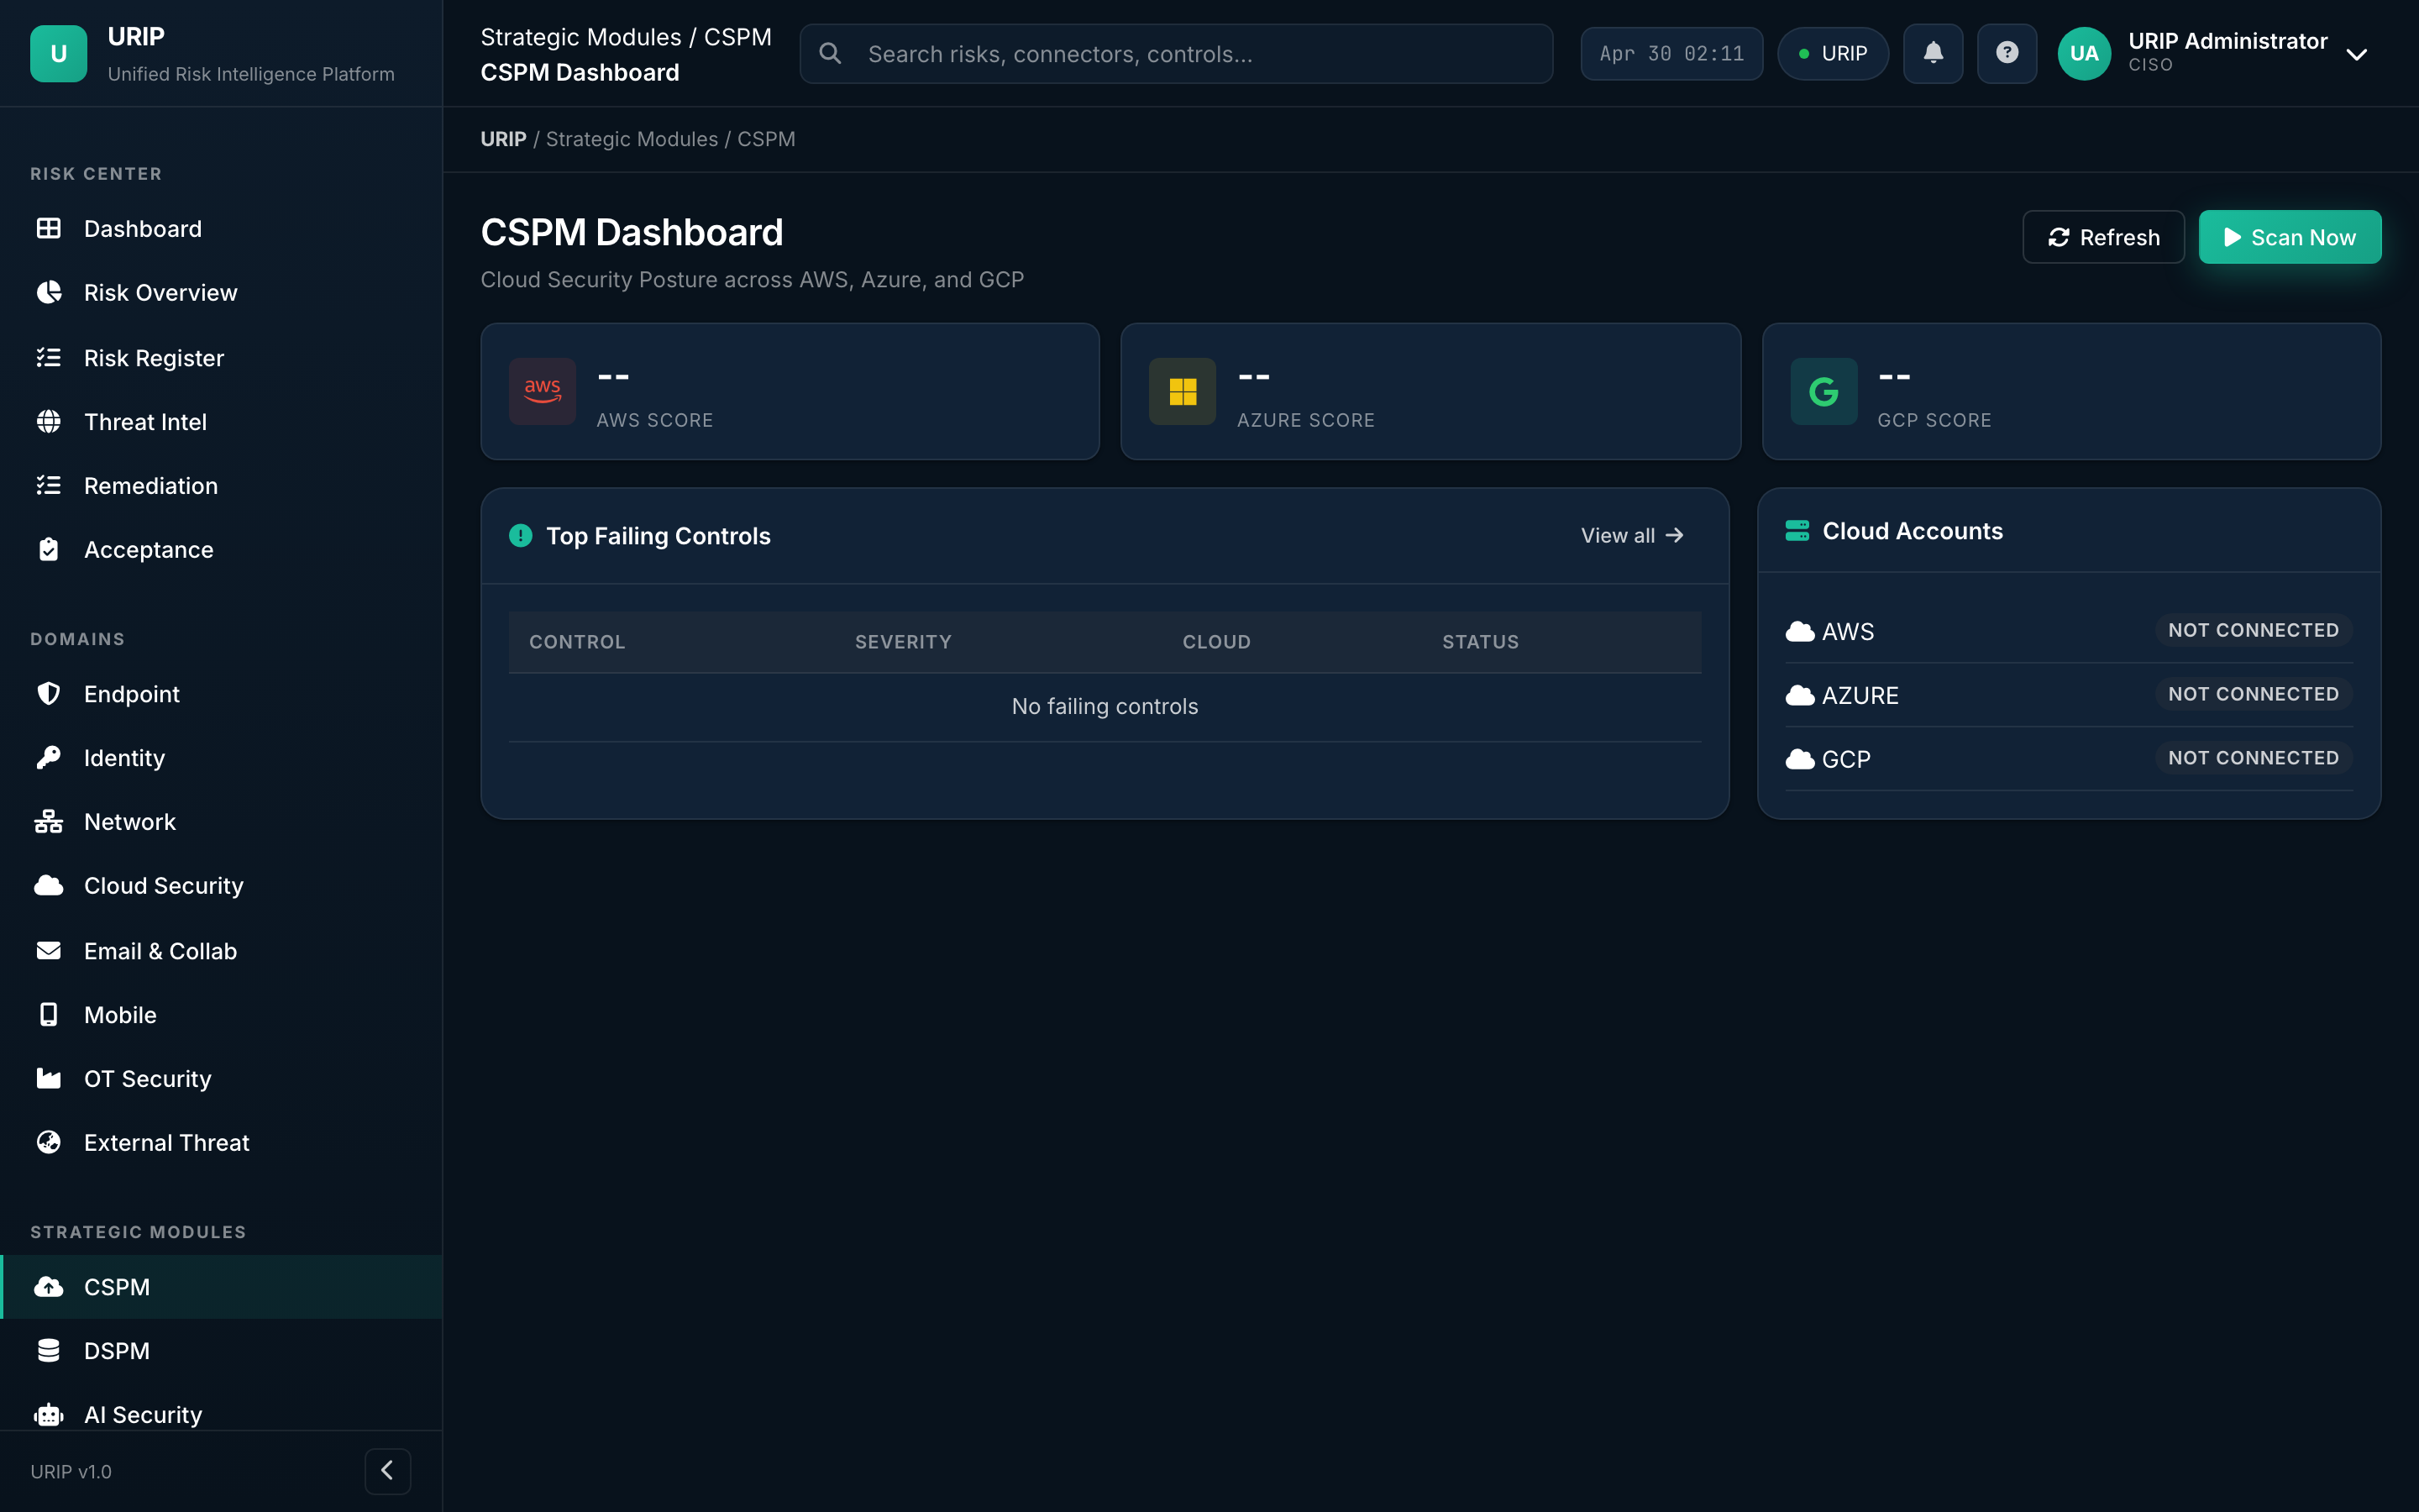This screenshot has height=1512, width=2419.
Task: Click the URIP v1.0 version text
Action: pyautogui.click(x=71, y=1471)
